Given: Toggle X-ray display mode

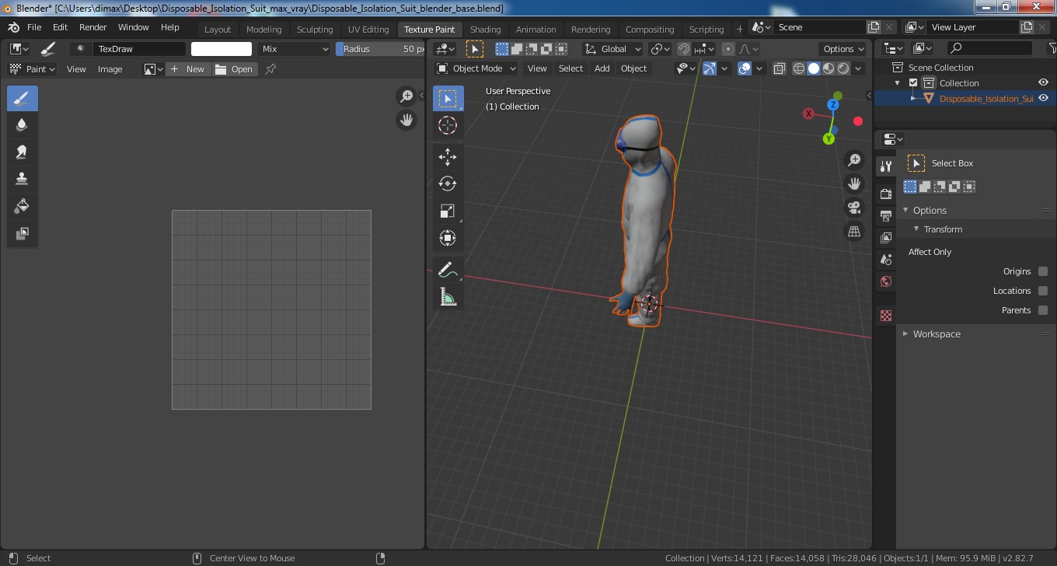Looking at the screenshot, I should [780, 68].
